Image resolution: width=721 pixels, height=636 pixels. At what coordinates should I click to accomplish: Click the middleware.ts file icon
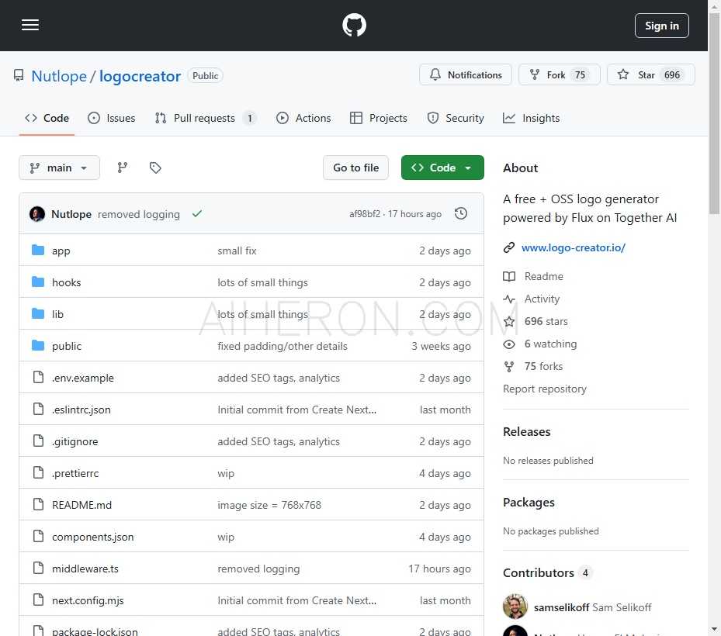38,568
